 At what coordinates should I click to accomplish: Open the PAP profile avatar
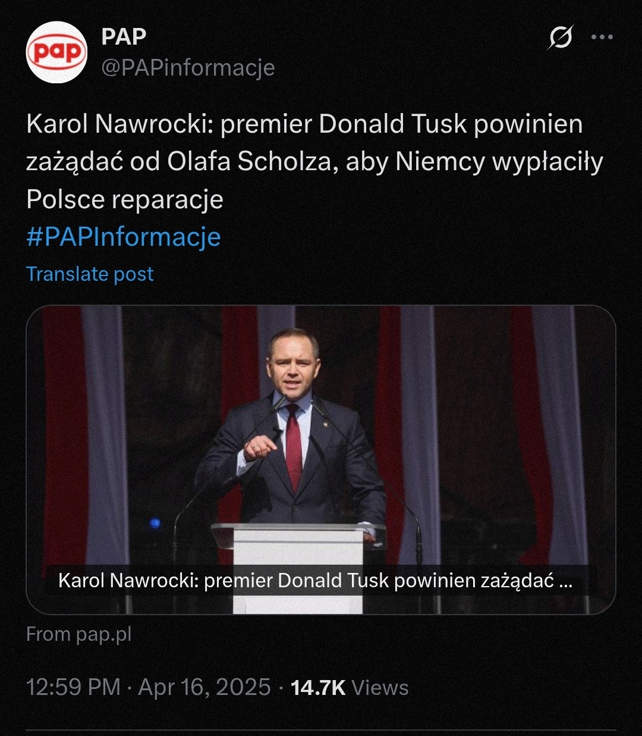[x=56, y=52]
